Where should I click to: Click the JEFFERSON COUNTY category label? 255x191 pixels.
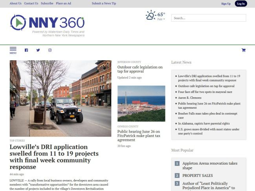tap(129, 62)
